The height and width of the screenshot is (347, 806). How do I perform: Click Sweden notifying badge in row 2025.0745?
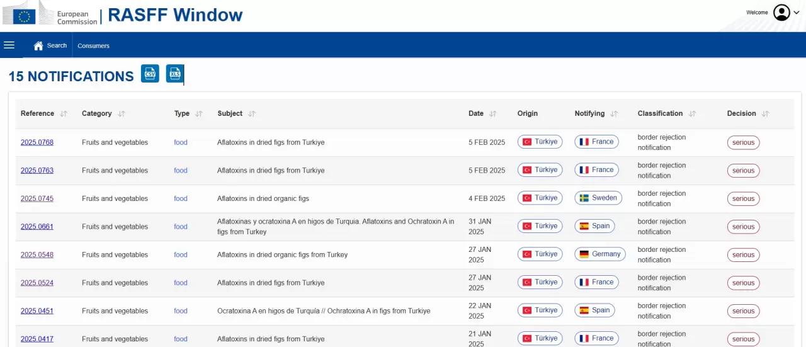coord(598,198)
